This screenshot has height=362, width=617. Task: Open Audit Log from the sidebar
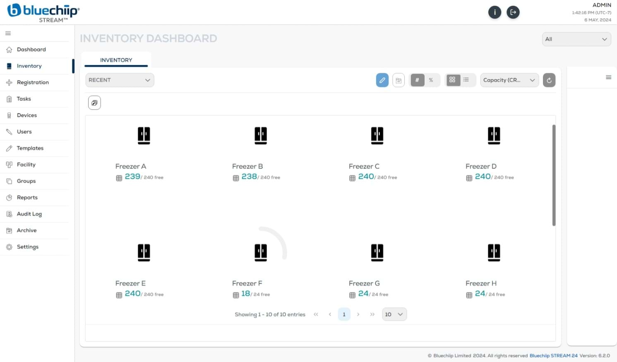[x=29, y=214]
